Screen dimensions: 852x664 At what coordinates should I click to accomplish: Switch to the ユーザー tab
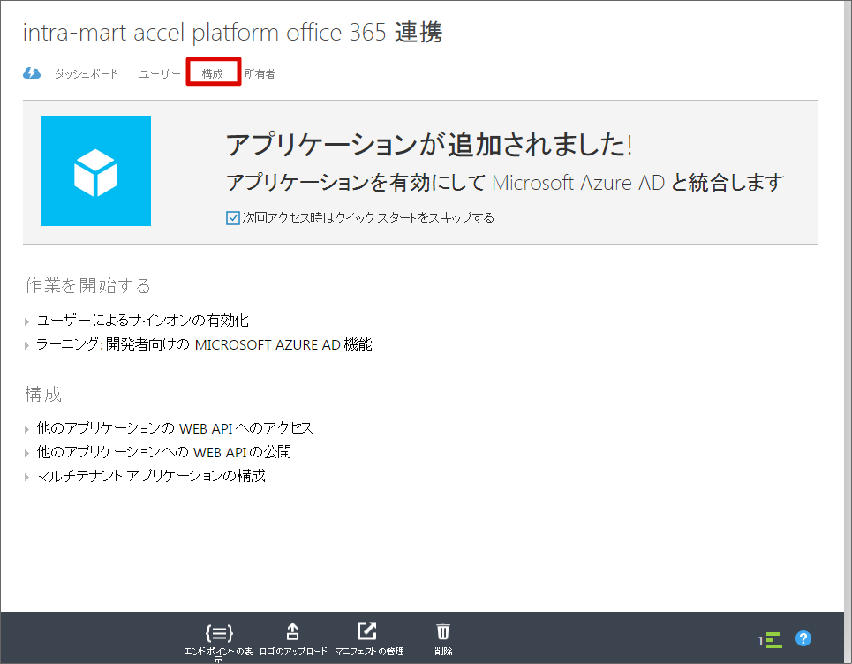tap(160, 74)
